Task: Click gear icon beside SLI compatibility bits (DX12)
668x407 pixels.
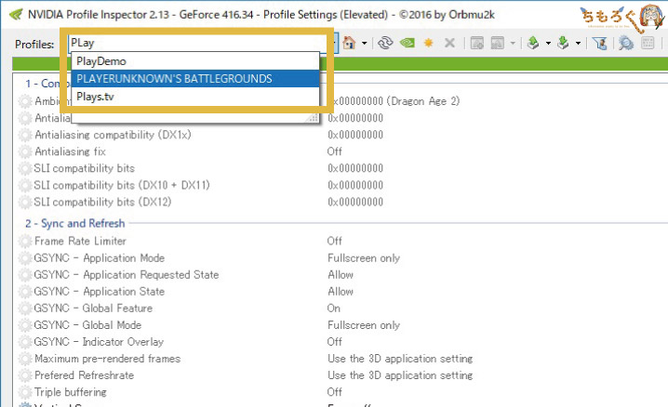Action: [25, 202]
